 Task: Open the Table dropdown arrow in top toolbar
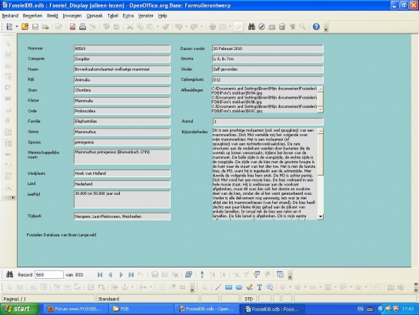tap(230, 26)
